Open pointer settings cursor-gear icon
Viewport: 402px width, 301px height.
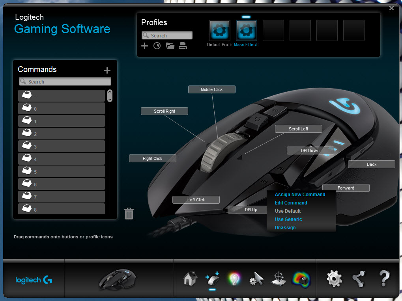point(256,279)
